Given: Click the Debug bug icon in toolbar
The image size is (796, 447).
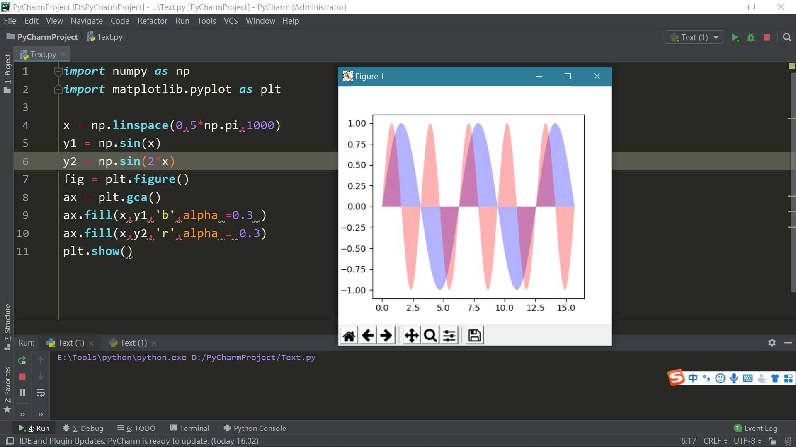Looking at the screenshot, I should [751, 38].
